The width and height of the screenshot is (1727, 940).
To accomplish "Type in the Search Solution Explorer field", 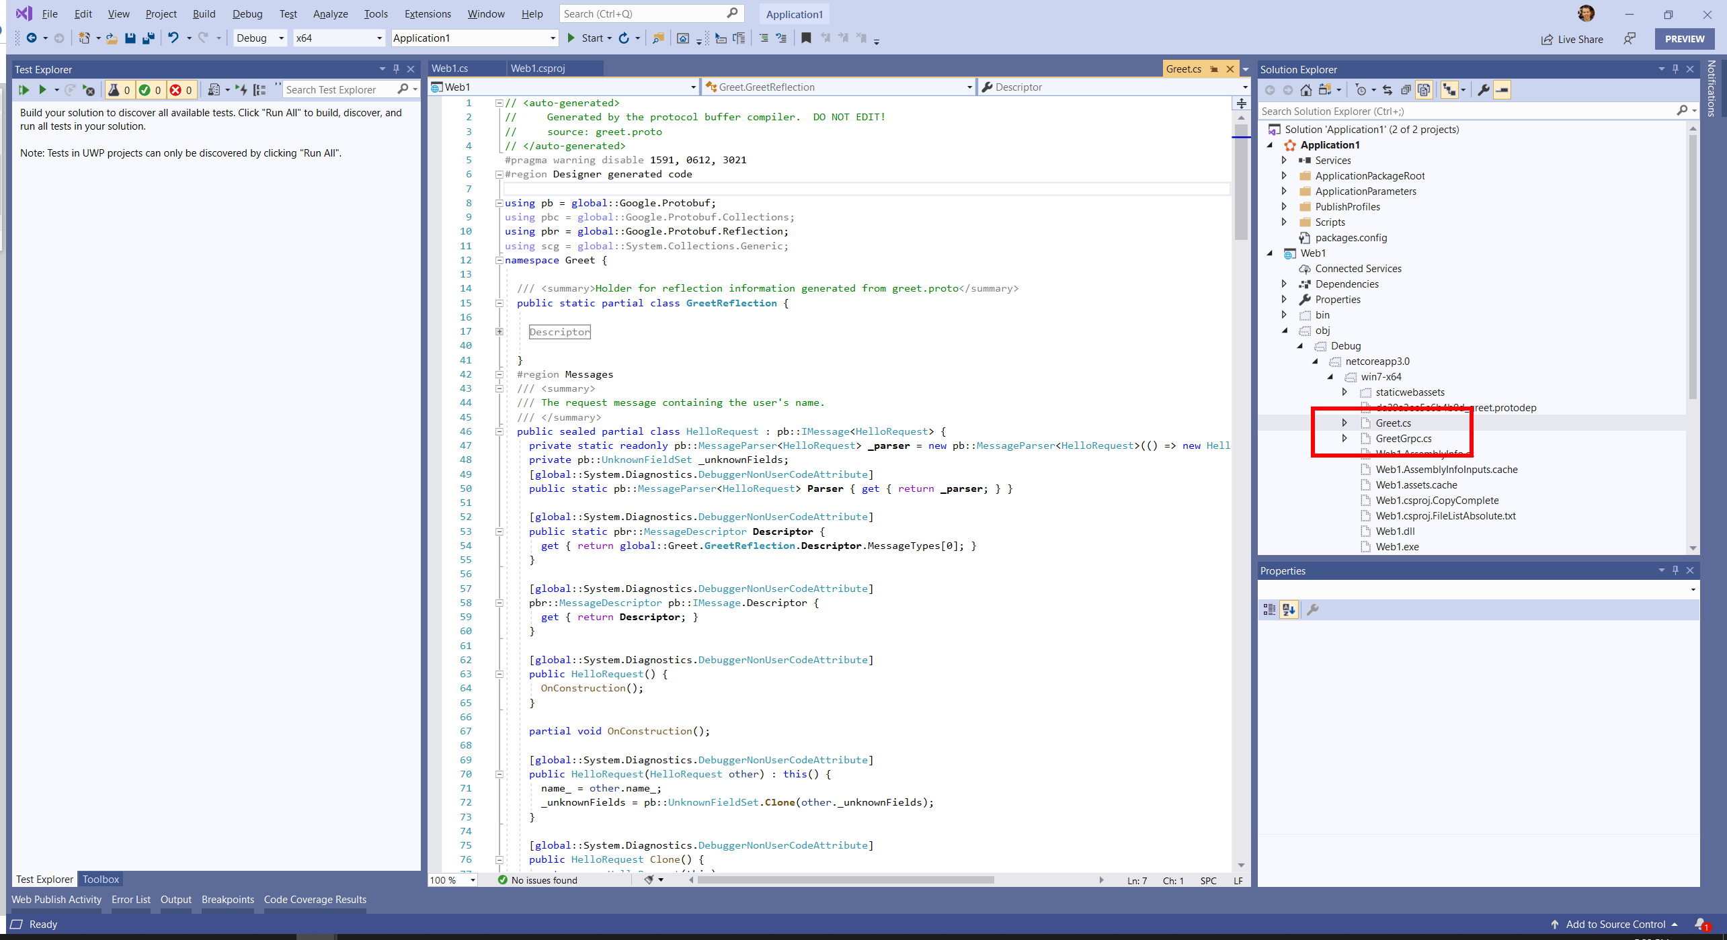I will point(1412,111).
